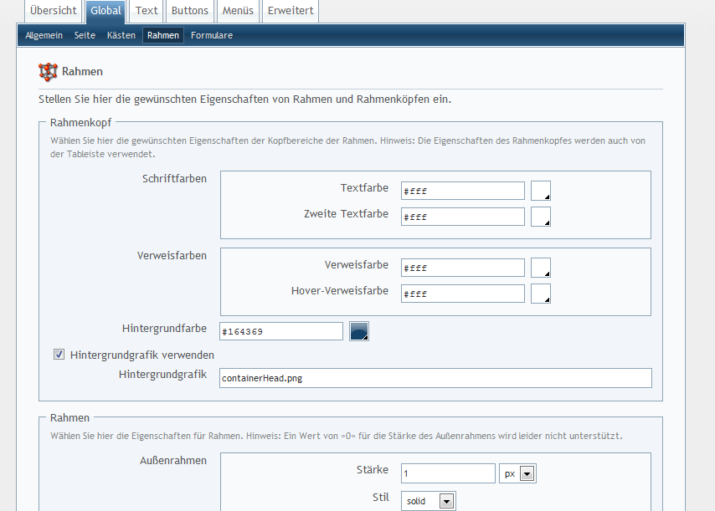Open color picker for Textfarbe

tap(541, 191)
